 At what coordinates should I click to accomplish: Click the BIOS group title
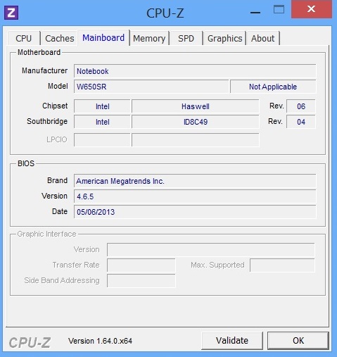(26, 163)
